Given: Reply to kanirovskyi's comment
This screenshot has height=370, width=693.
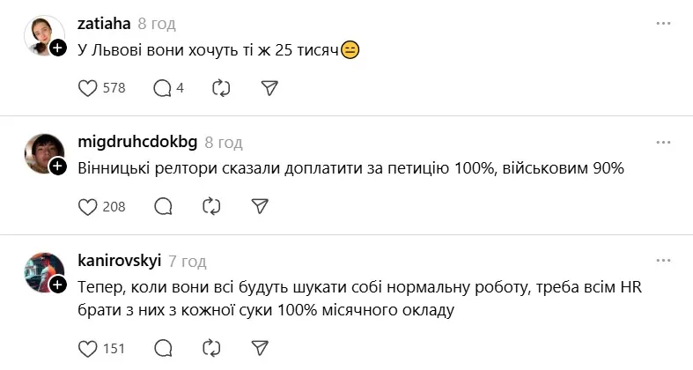Looking at the screenshot, I should (162, 348).
